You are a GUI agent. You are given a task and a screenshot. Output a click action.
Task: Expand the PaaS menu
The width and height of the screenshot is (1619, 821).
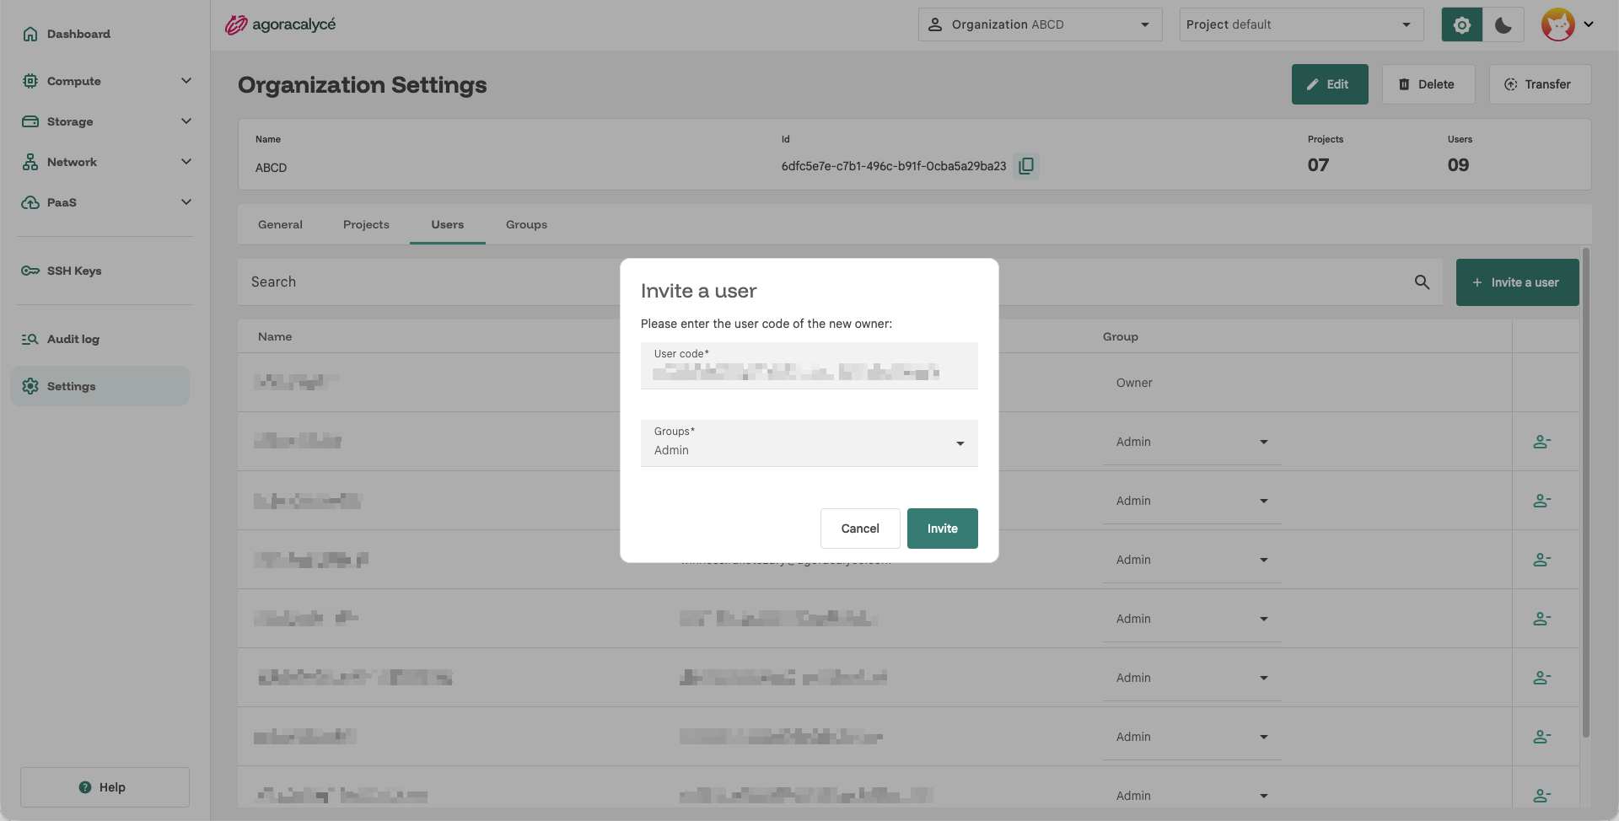(106, 202)
